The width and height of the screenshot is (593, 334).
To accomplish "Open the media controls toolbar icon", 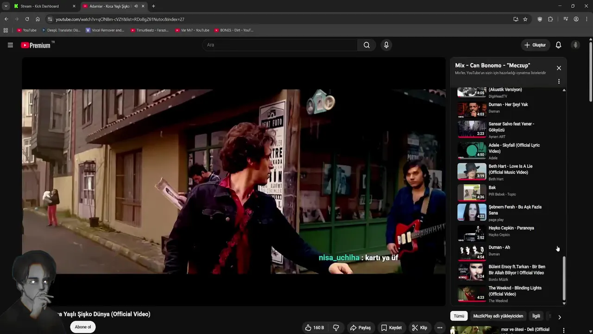I will coord(566,19).
